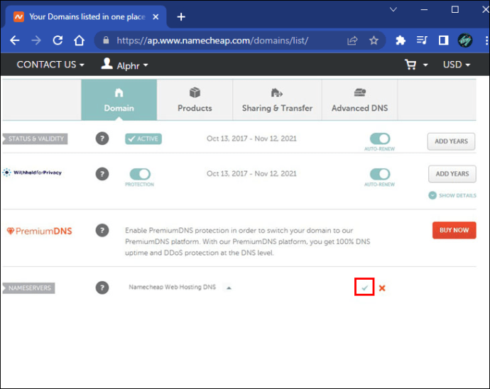Open the shopping cart dropdown
Screen dimensions: 490x389
click(x=416, y=65)
